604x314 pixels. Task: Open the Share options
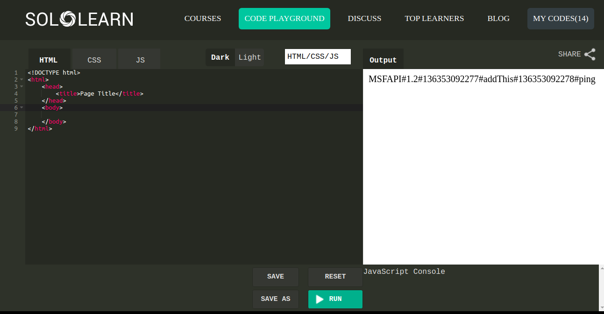[x=576, y=54]
